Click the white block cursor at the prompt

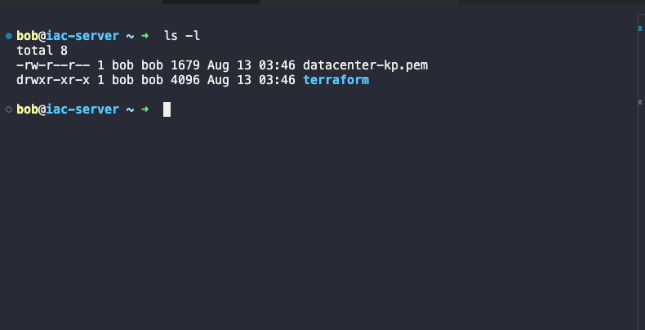167,109
